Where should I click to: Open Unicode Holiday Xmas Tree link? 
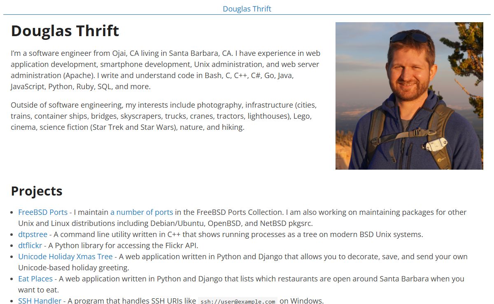click(65, 257)
